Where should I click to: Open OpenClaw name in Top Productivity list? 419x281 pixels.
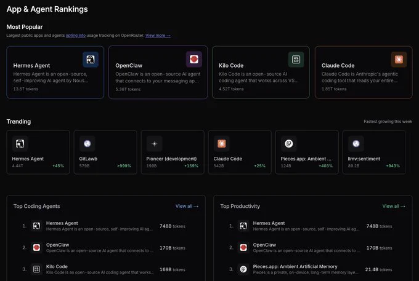(x=264, y=245)
